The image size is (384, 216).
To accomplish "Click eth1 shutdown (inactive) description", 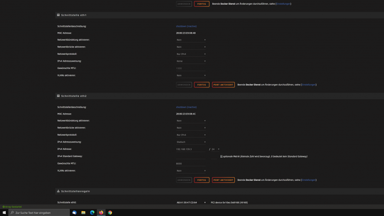I will [x=186, y=26].
